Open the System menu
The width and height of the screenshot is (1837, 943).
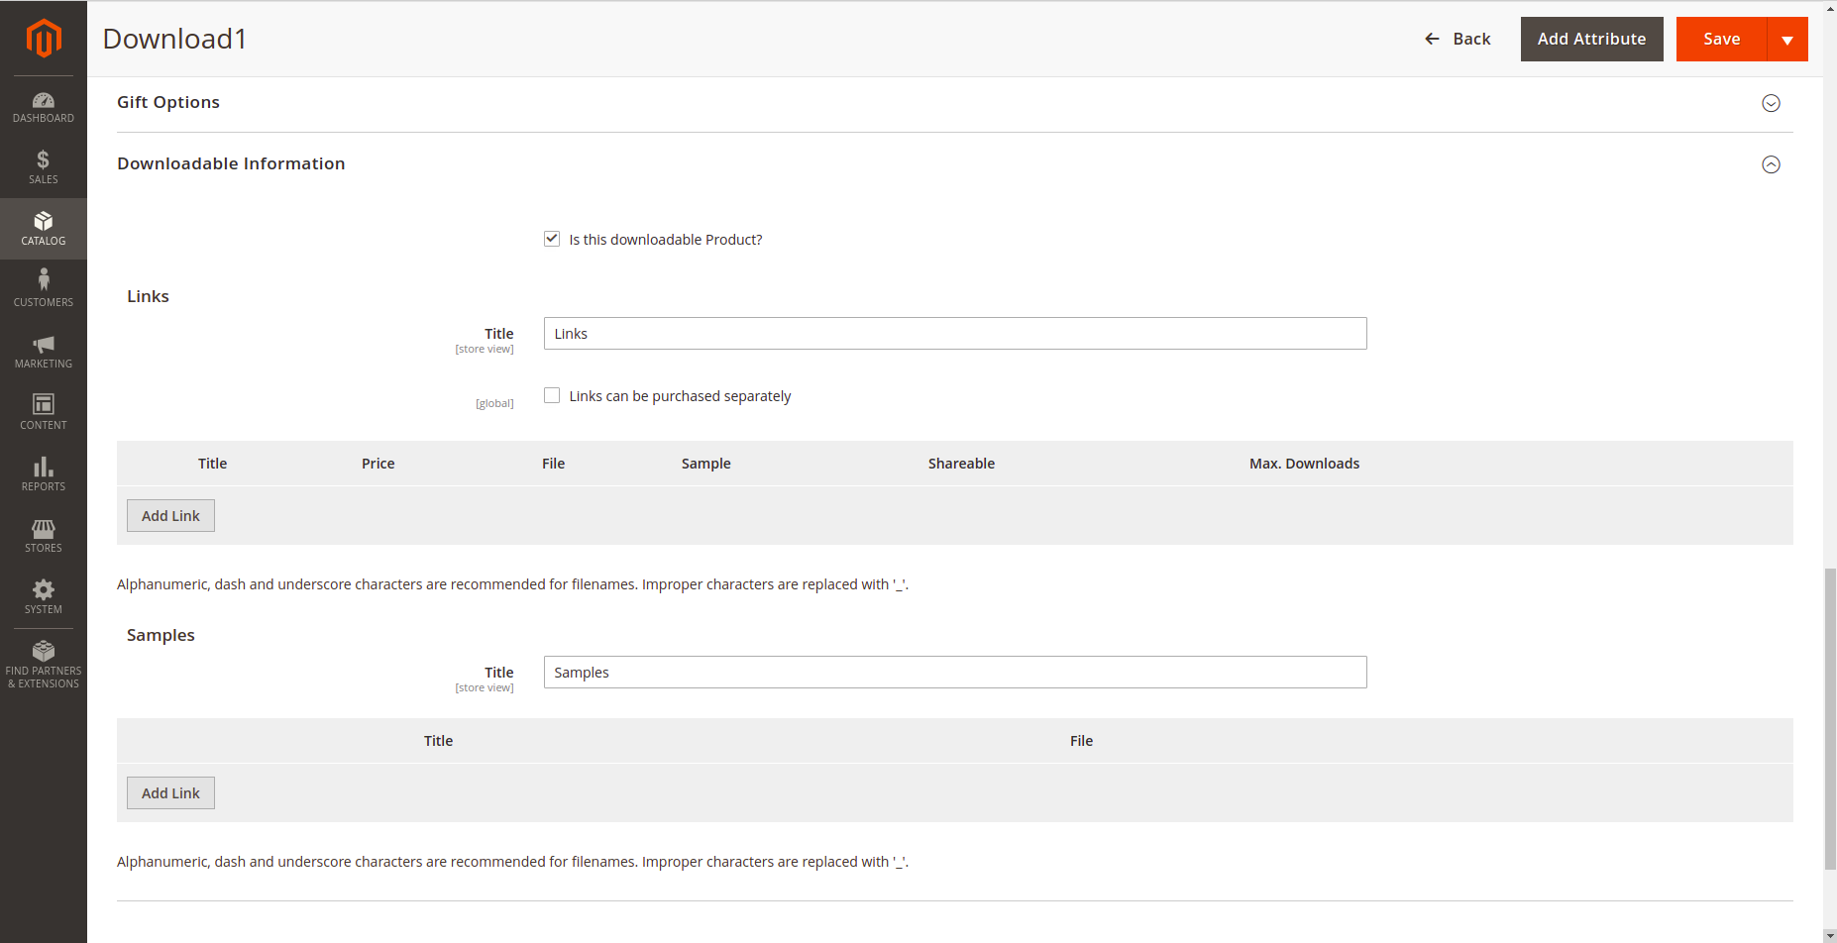tap(44, 597)
